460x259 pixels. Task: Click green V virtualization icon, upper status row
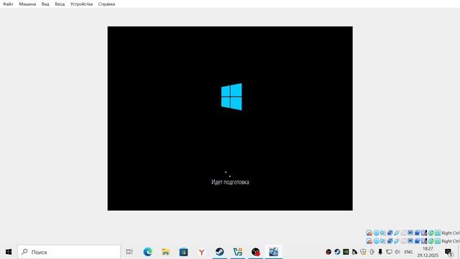(431, 233)
